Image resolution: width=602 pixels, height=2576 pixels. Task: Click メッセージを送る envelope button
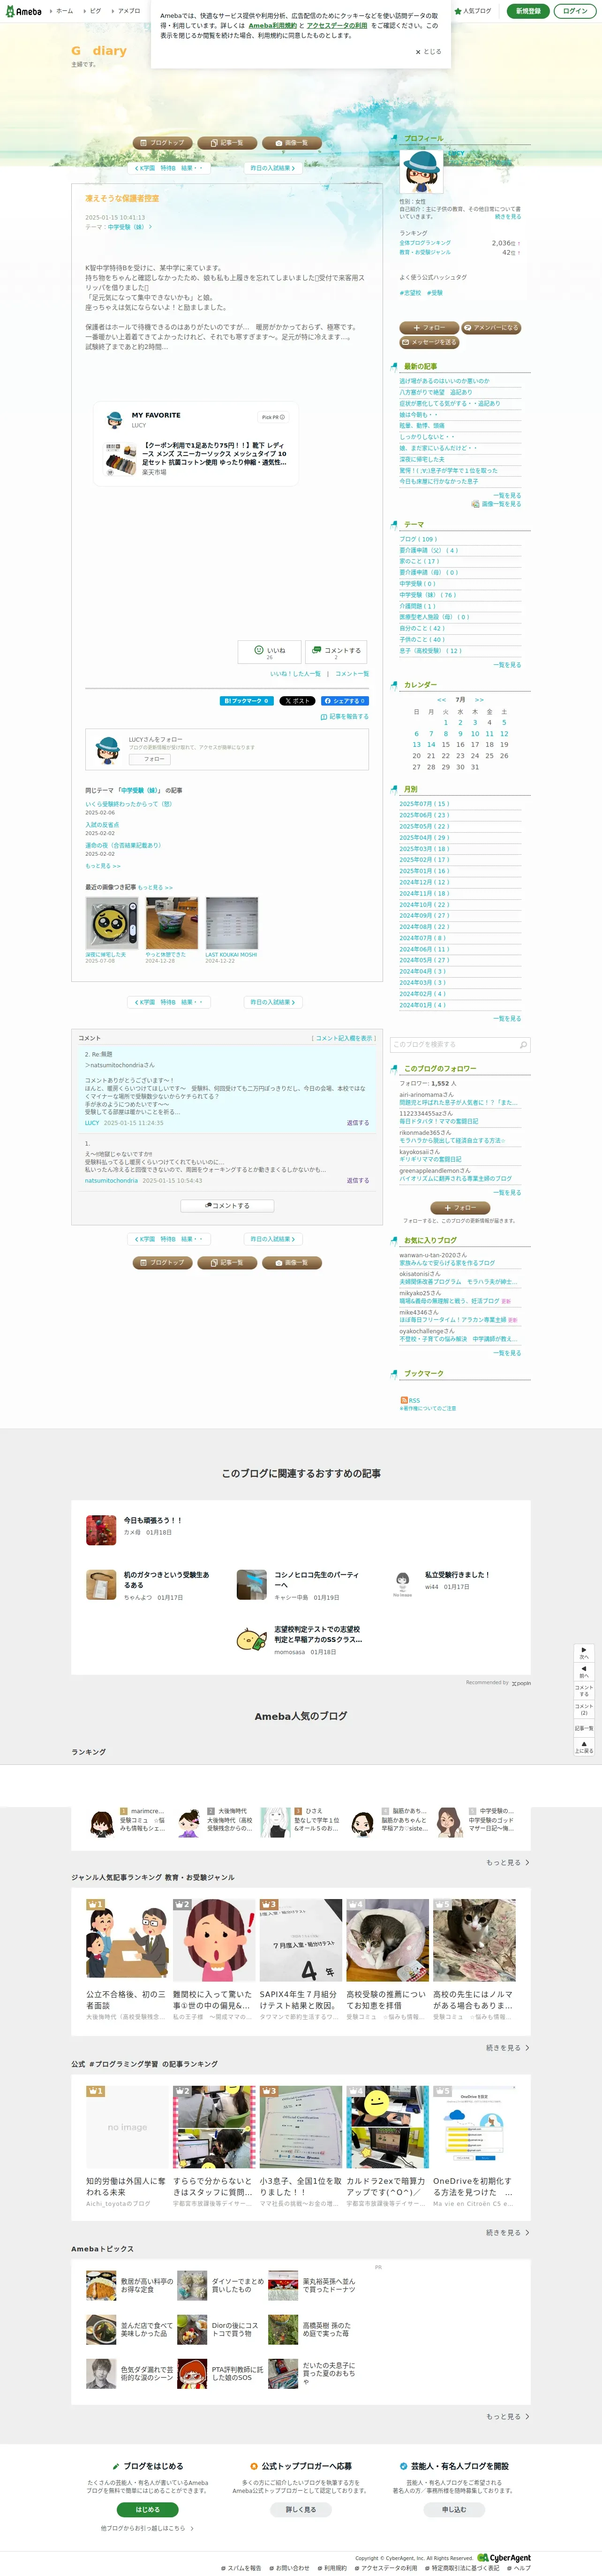click(429, 342)
